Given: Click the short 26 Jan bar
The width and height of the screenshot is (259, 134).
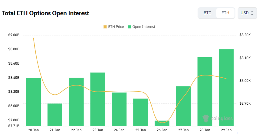Looking at the screenshot, I should point(162,123).
